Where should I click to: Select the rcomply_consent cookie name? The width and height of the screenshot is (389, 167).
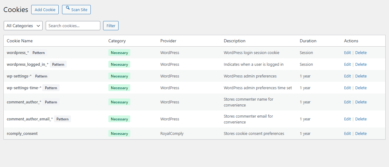(x=22, y=133)
